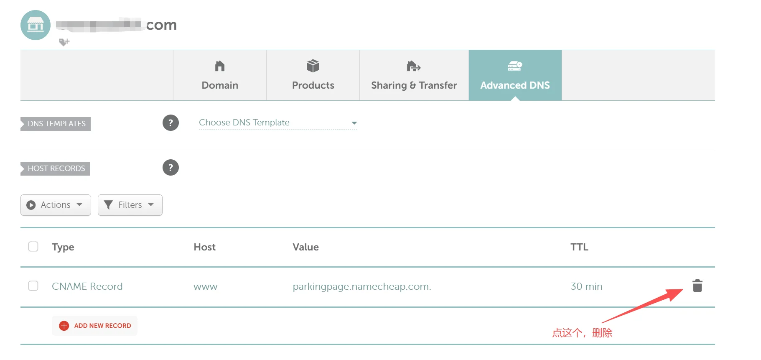Click the Host column header
This screenshot has height=360, width=761.
point(205,247)
